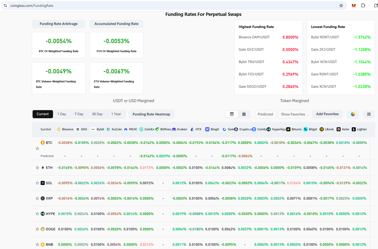Click the Lighter logo in table header
This screenshot has width=378, height=249.
tap(354, 129)
